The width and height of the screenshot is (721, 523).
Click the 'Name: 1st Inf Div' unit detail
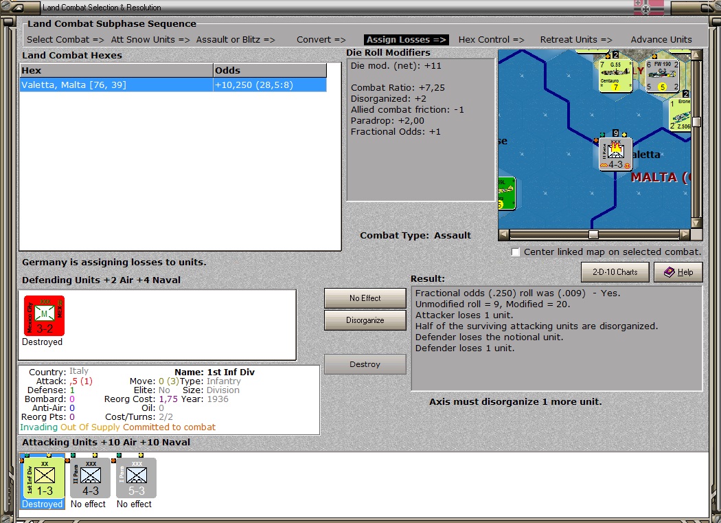pyautogui.click(x=214, y=372)
